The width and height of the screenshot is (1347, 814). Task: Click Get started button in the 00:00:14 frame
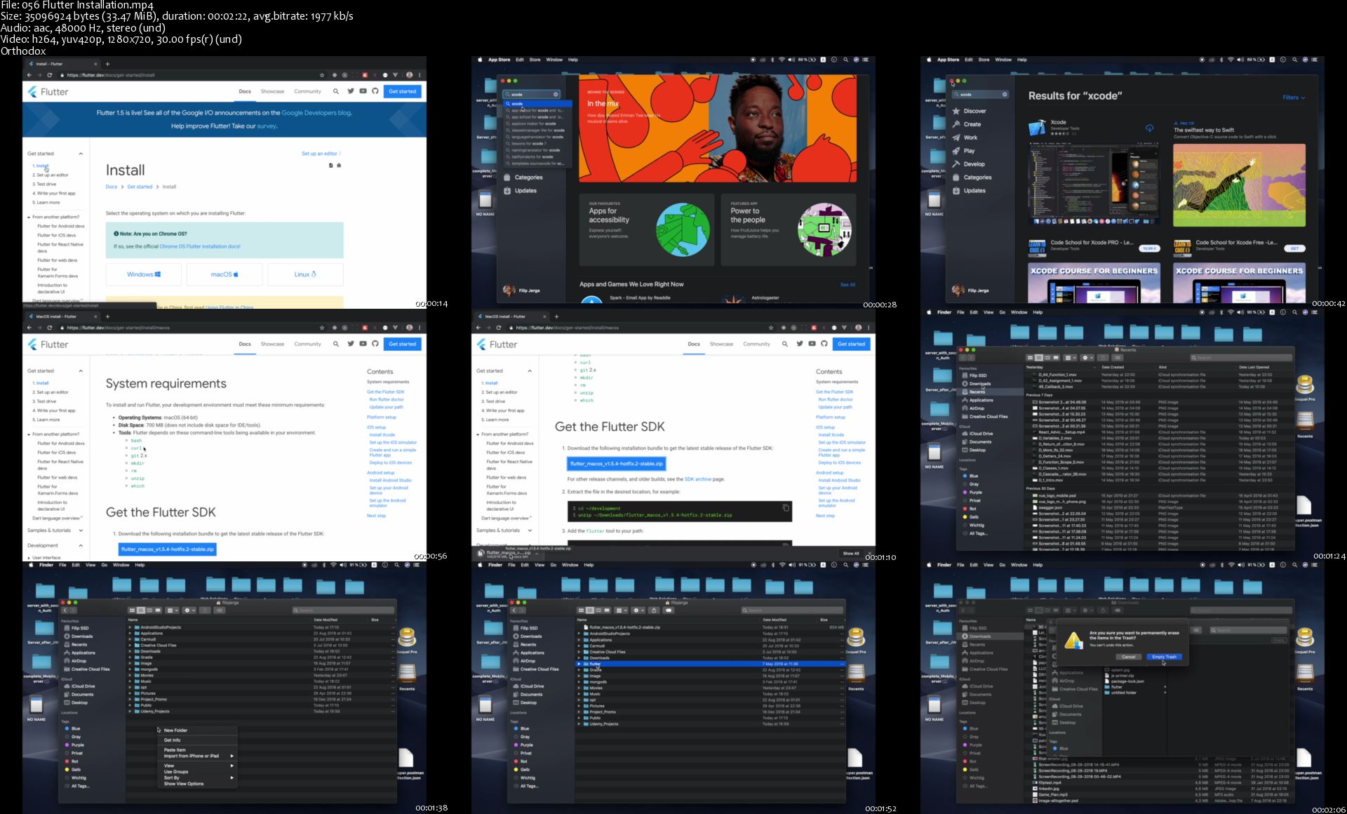pyautogui.click(x=403, y=91)
